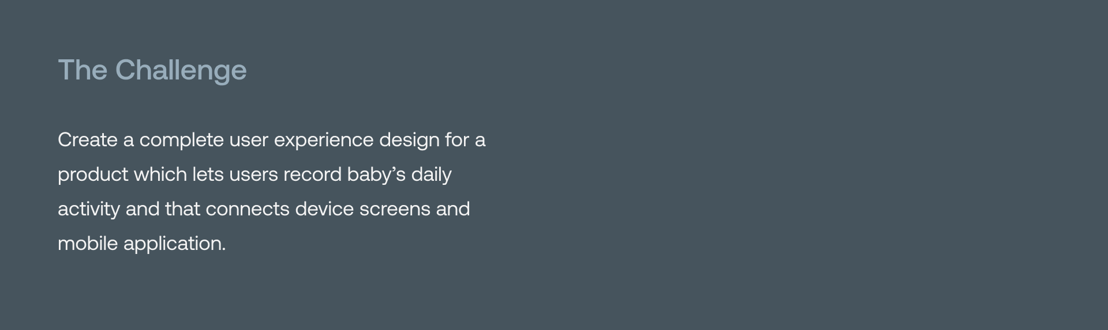The image size is (1108, 330).
Task: Click the word "daily" ending the second line
Action: (431, 175)
